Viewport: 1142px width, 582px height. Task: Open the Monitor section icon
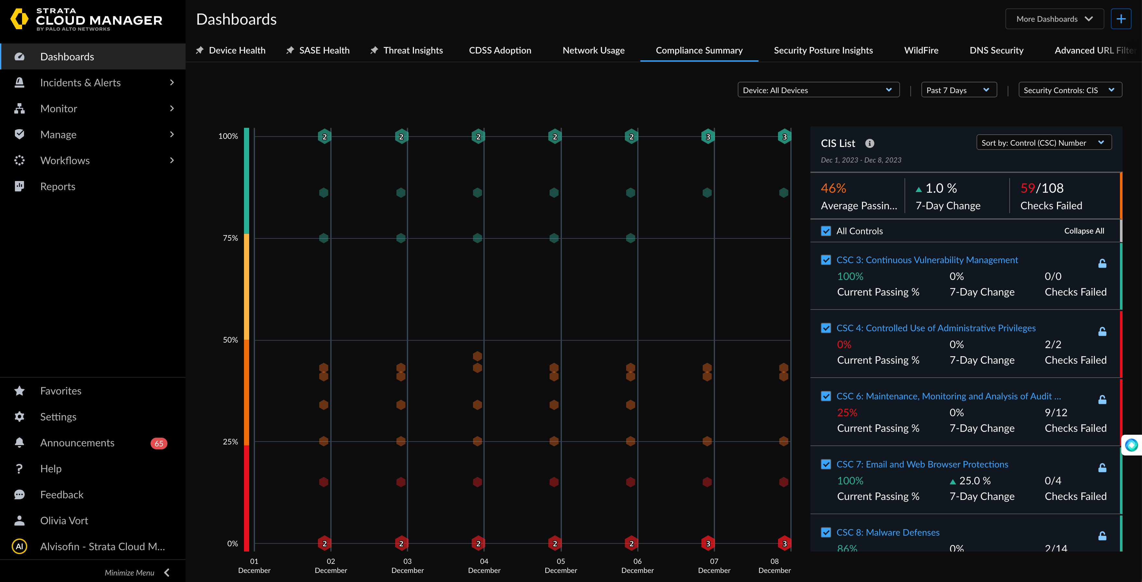19,108
